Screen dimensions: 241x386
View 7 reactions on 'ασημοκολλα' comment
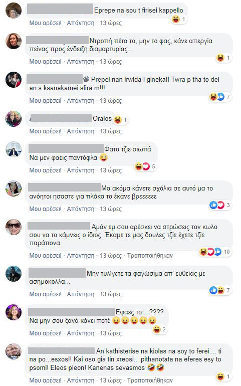click(x=220, y=290)
